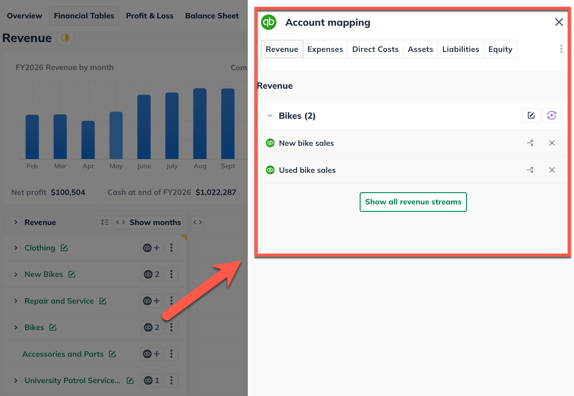This screenshot has height=396, width=574.
Task: Click Show all revenue streams button
Action: pyautogui.click(x=413, y=202)
